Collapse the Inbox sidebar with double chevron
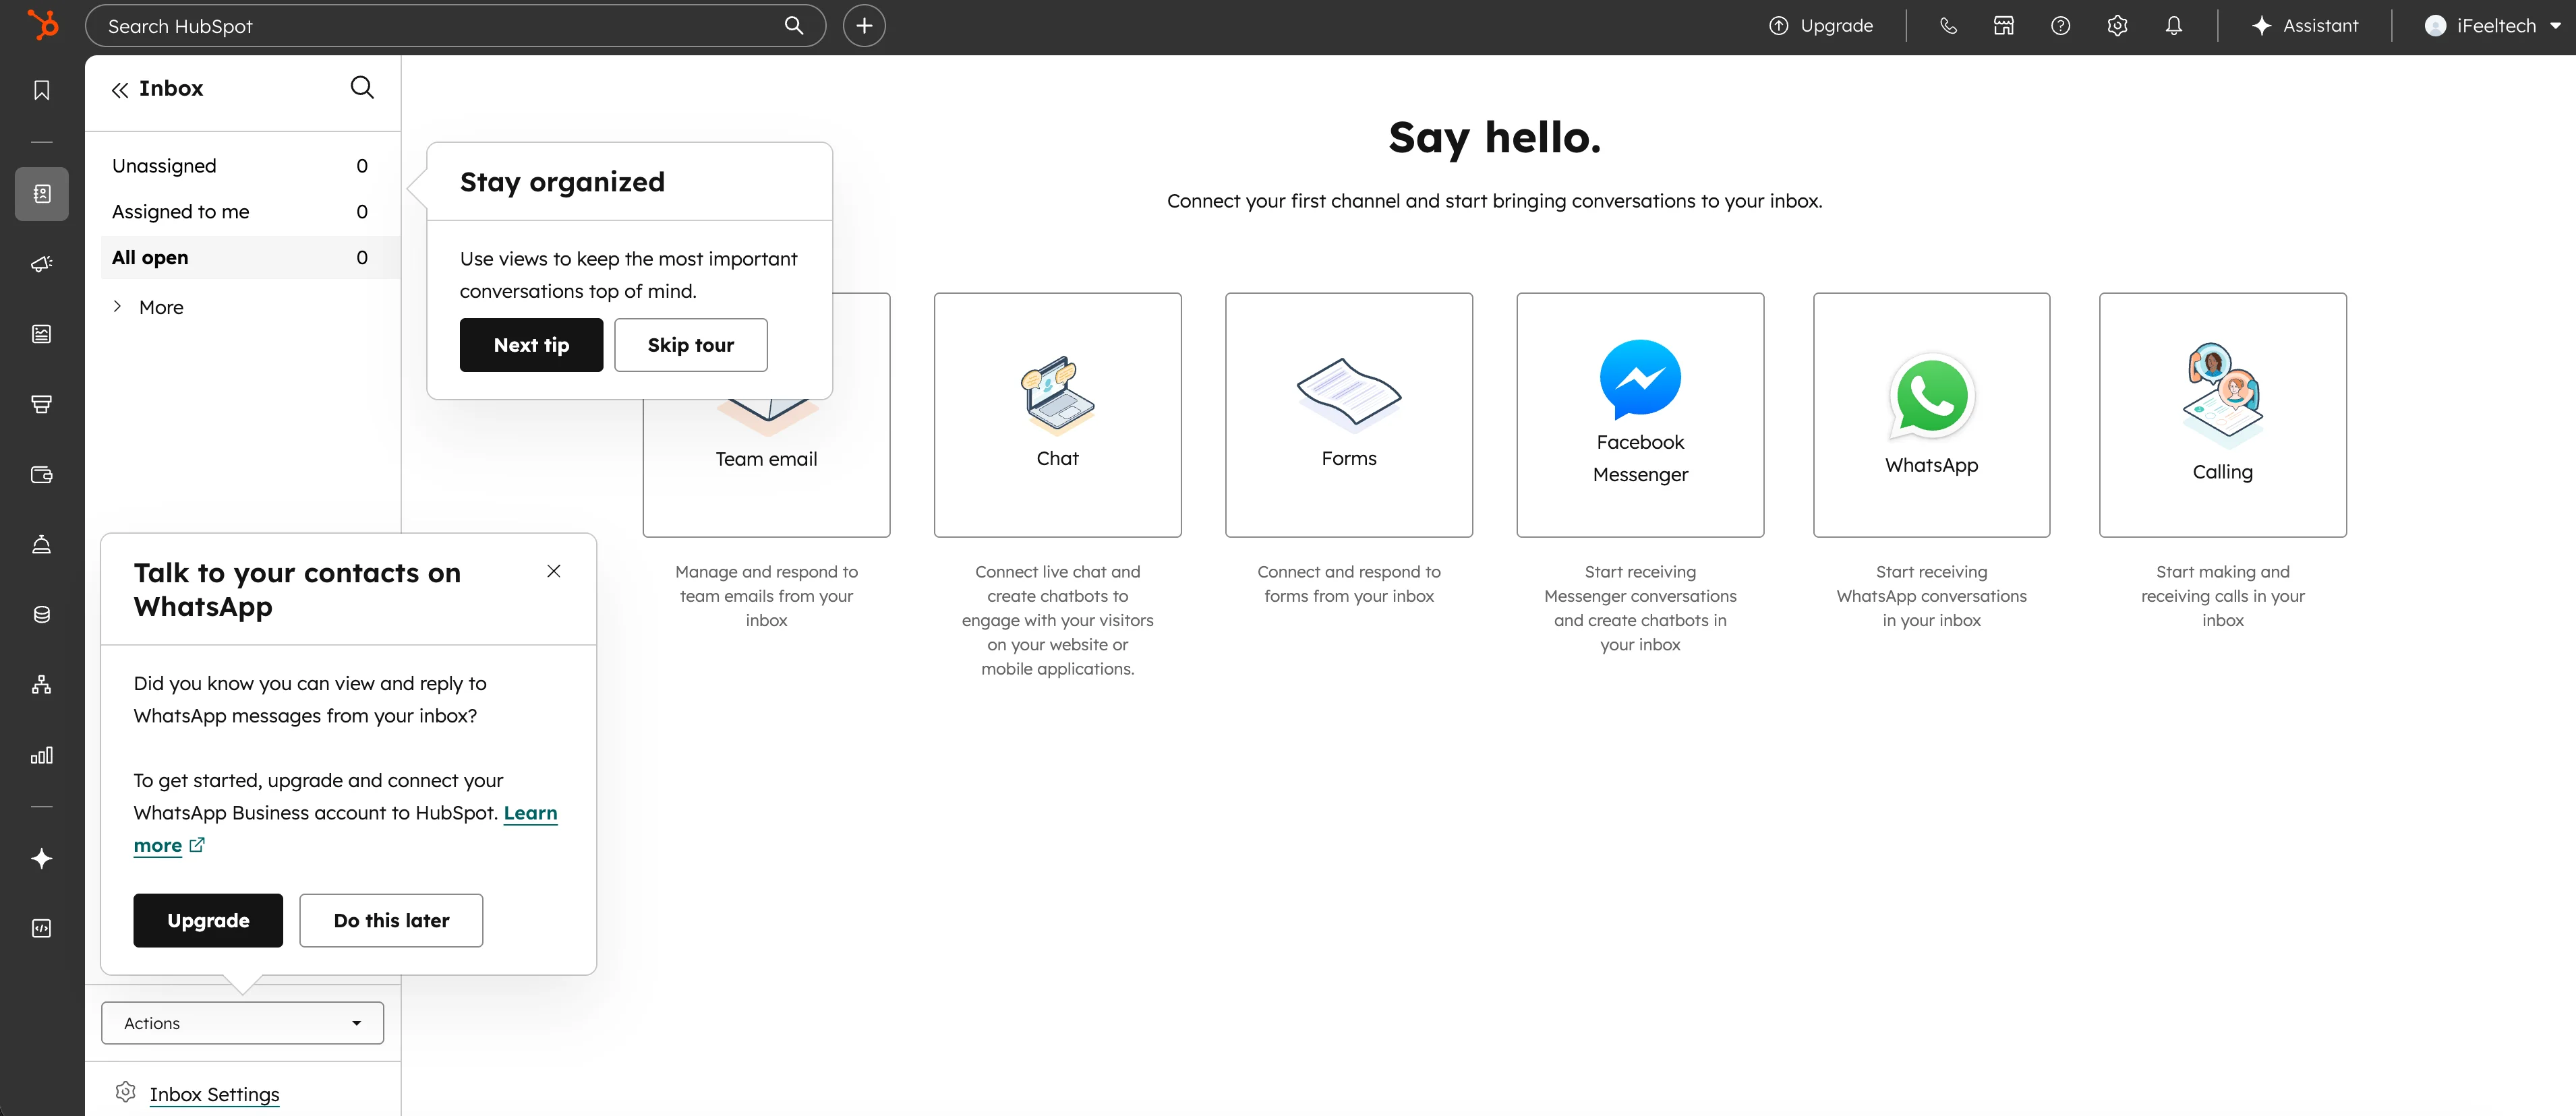 tap(120, 90)
